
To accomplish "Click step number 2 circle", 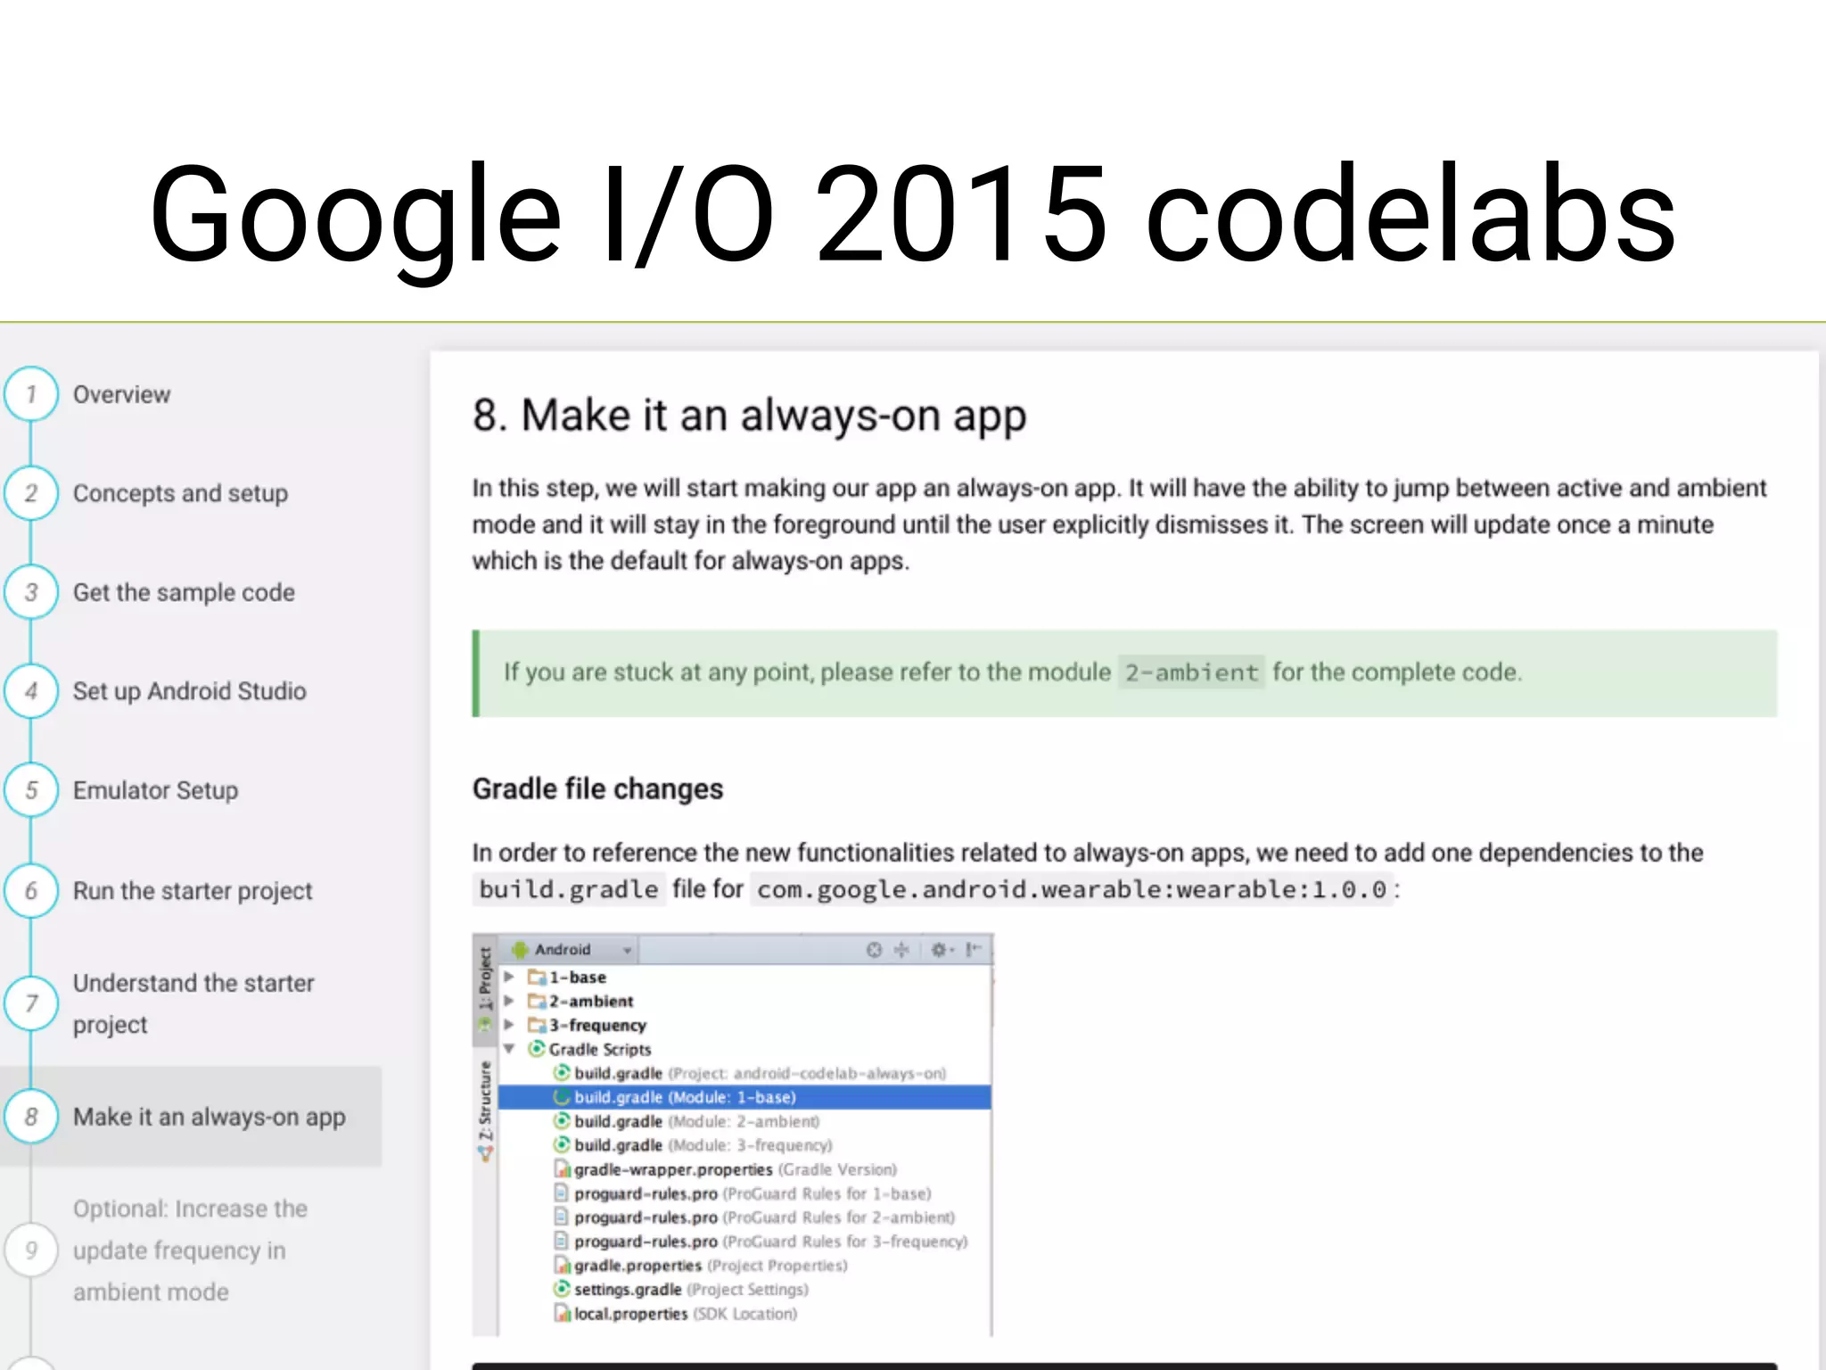I will pyautogui.click(x=31, y=492).
